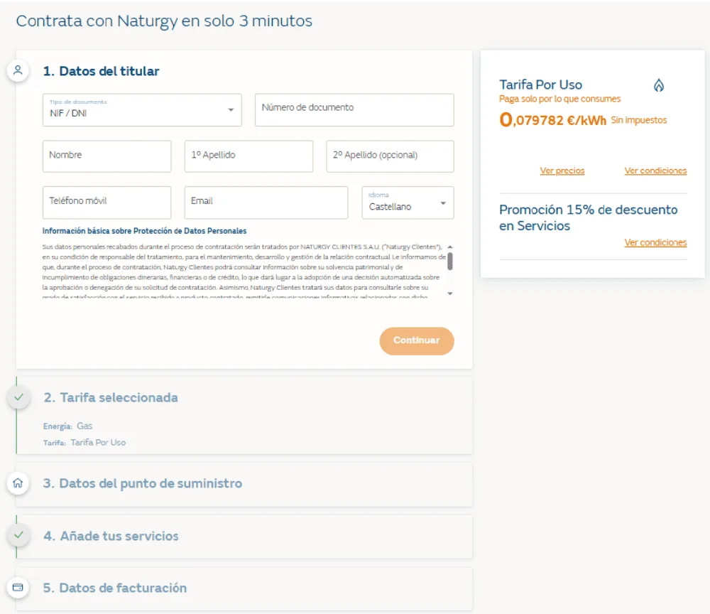The width and height of the screenshot is (710, 614).
Task: Click the house icon for punto de suministro
Action: pos(18,483)
